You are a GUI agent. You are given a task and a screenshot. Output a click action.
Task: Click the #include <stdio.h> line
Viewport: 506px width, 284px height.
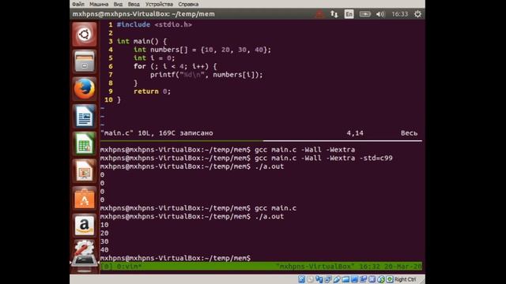tap(154, 24)
